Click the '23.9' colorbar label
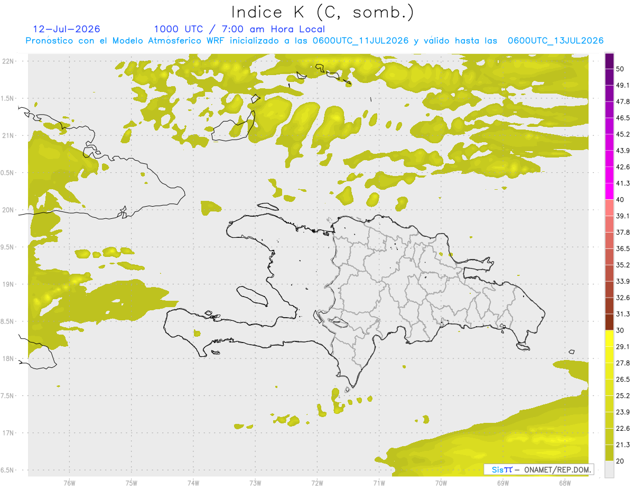 [x=623, y=412]
